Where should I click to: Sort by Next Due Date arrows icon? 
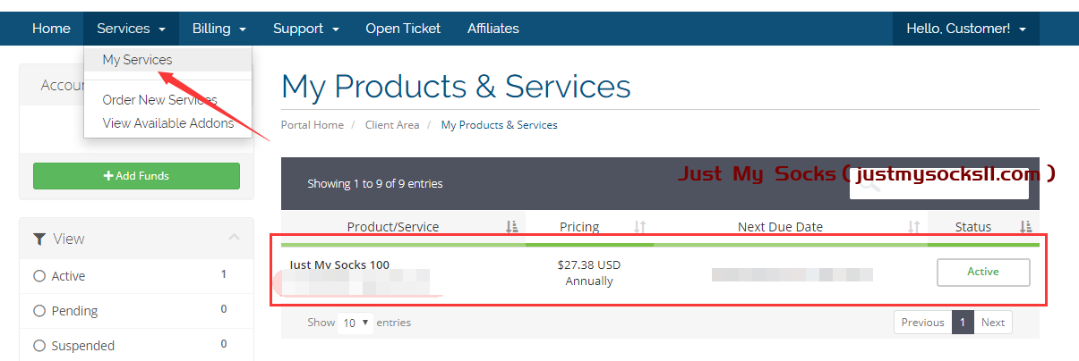coord(913,227)
